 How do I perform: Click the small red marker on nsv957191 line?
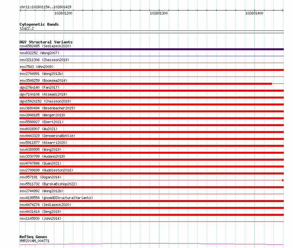click(283, 180)
